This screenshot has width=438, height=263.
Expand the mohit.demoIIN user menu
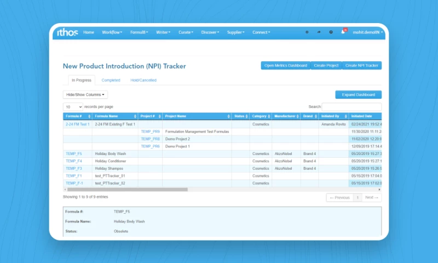coord(367,32)
